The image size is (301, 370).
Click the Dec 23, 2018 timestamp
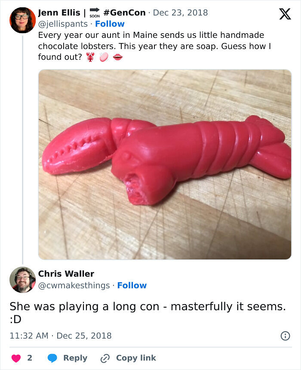click(180, 12)
